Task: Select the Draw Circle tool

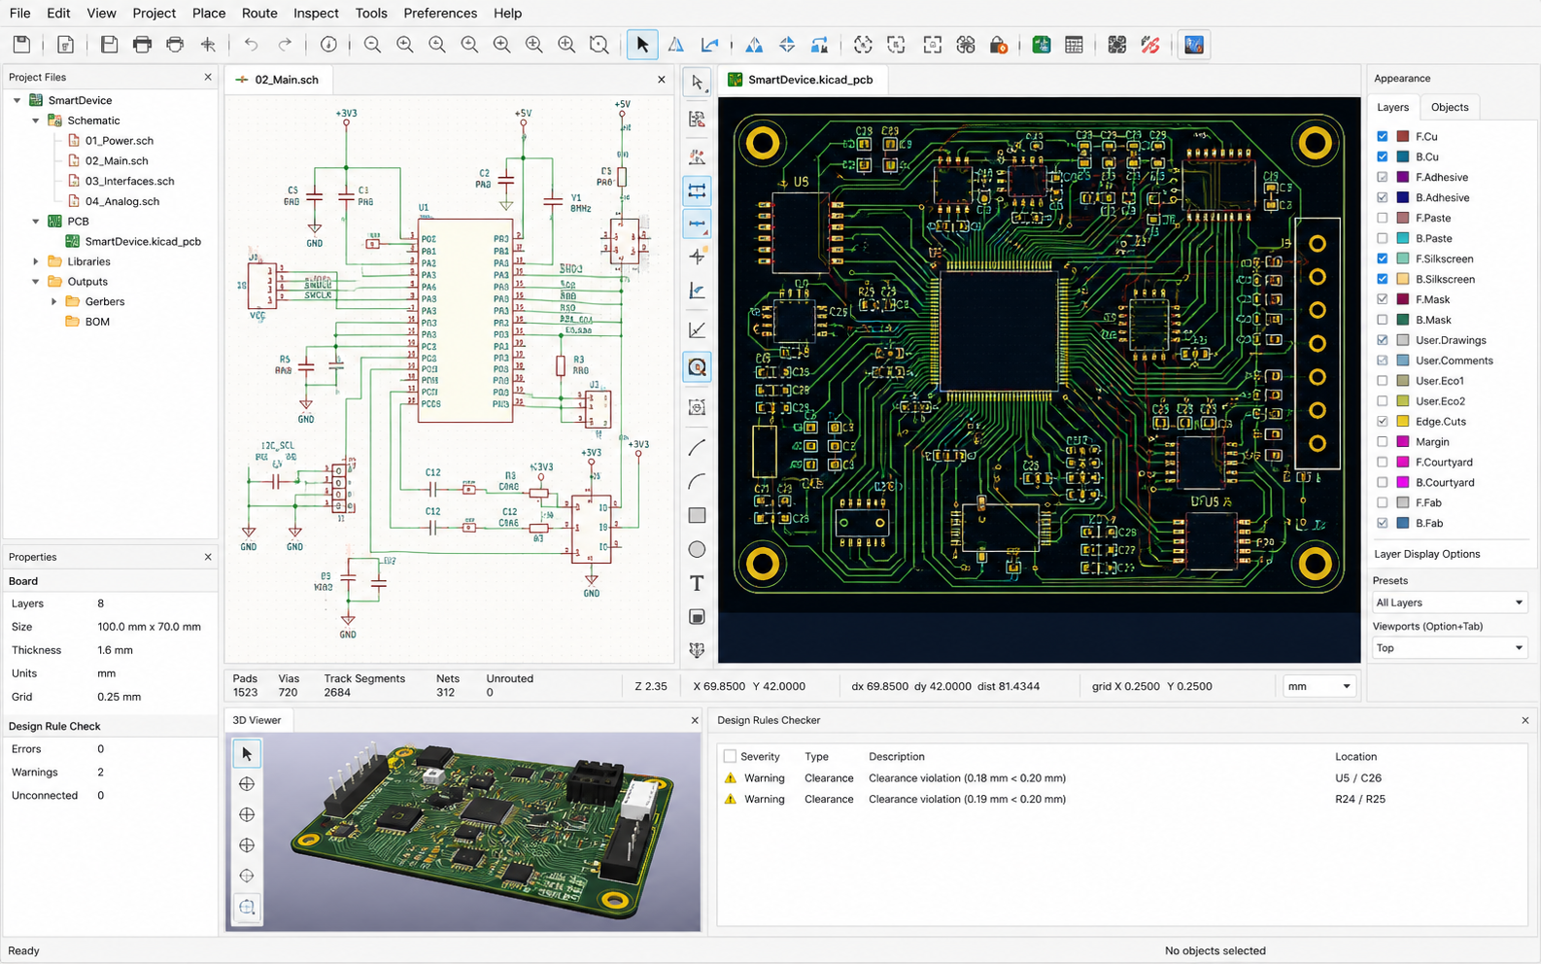Action: pyautogui.click(x=697, y=549)
